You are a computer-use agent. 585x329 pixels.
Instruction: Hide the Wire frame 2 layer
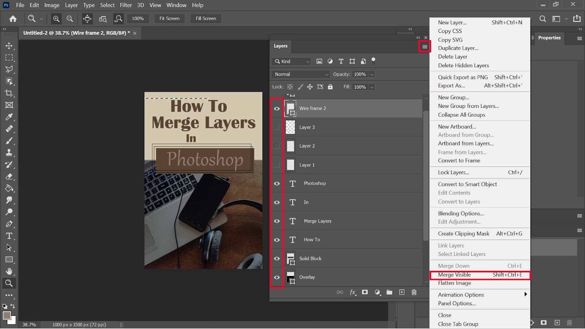277,109
